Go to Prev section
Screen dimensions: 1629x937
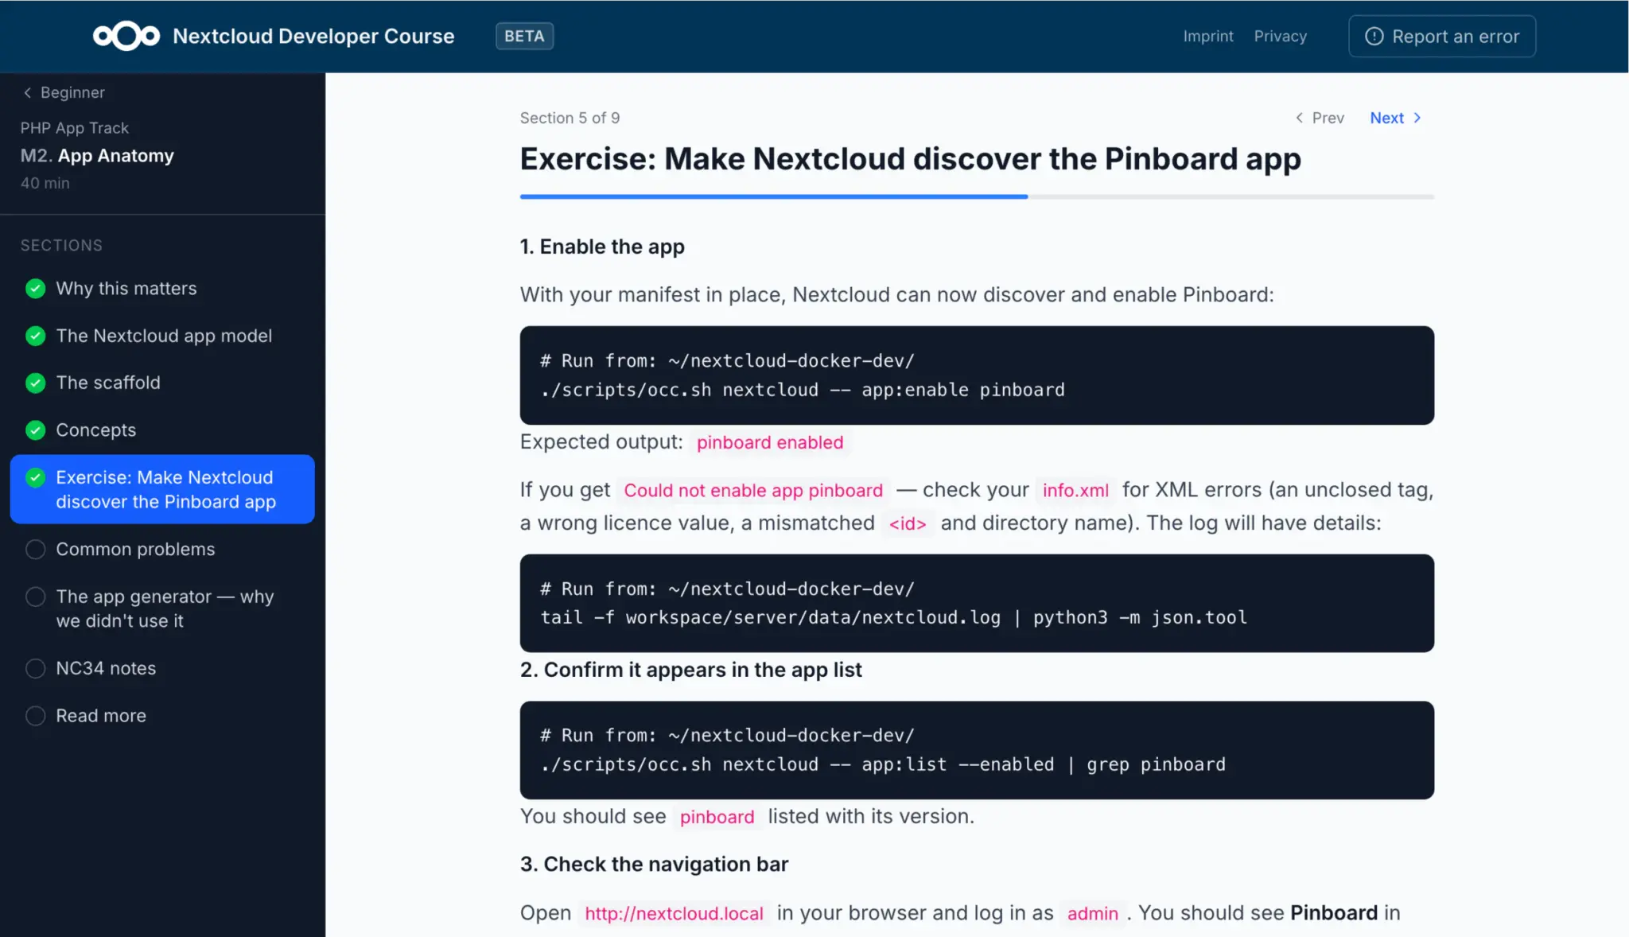coord(1320,118)
